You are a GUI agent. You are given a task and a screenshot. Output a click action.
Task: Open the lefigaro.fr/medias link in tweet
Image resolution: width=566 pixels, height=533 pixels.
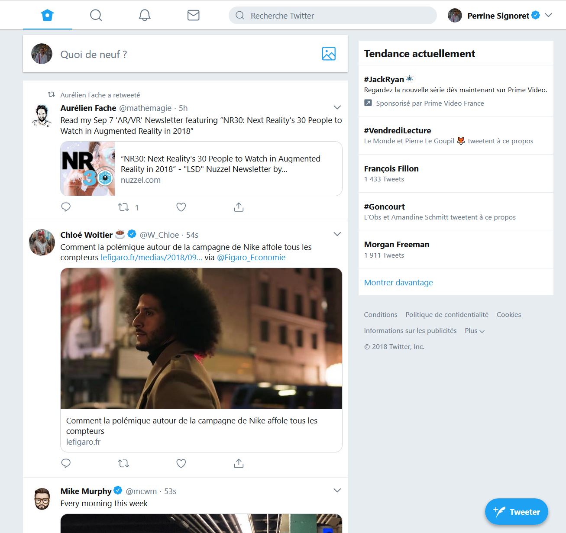pyautogui.click(x=151, y=257)
